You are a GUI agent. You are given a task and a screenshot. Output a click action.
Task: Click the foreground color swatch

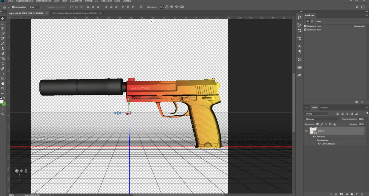[x=2, y=102]
